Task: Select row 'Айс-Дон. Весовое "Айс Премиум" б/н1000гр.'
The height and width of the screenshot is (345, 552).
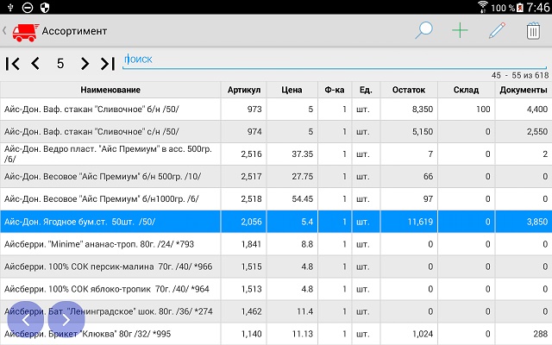Action: click(276, 199)
